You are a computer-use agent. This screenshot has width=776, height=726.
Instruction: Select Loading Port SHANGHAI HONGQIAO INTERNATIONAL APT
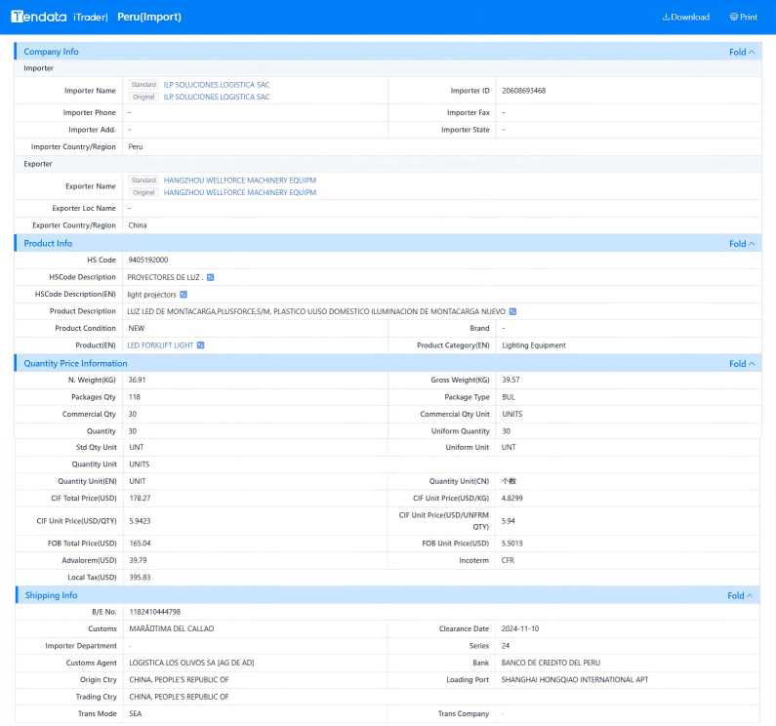pos(575,680)
